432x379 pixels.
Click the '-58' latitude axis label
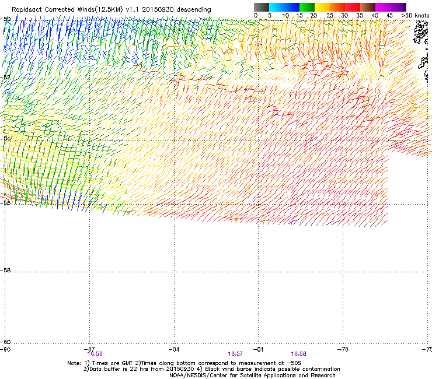[x=5, y=271]
